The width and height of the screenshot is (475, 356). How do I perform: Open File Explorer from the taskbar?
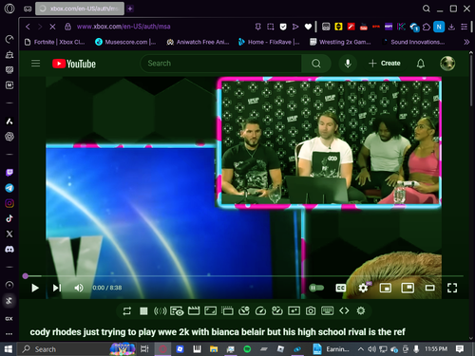[214, 349]
